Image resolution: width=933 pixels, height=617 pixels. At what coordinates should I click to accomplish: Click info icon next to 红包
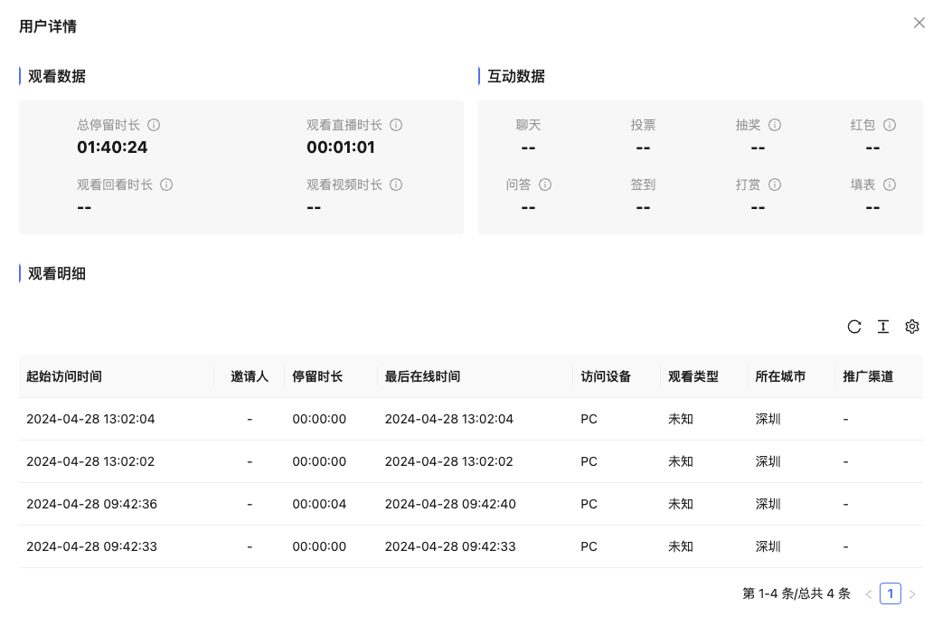[890, 125]
